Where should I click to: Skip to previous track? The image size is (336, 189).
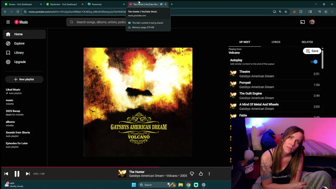coord(6,174)
